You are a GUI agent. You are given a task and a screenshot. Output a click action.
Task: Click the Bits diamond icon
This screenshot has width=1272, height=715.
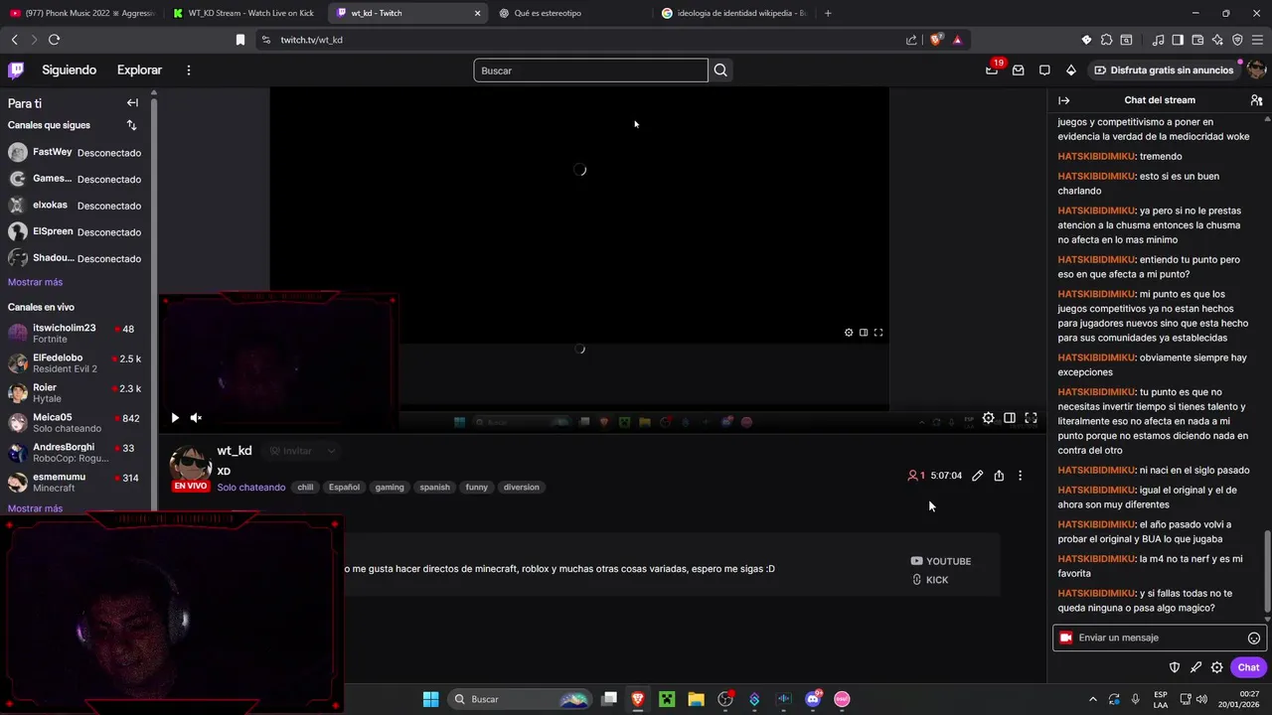pyautogui.click(x=1070, y=71)
